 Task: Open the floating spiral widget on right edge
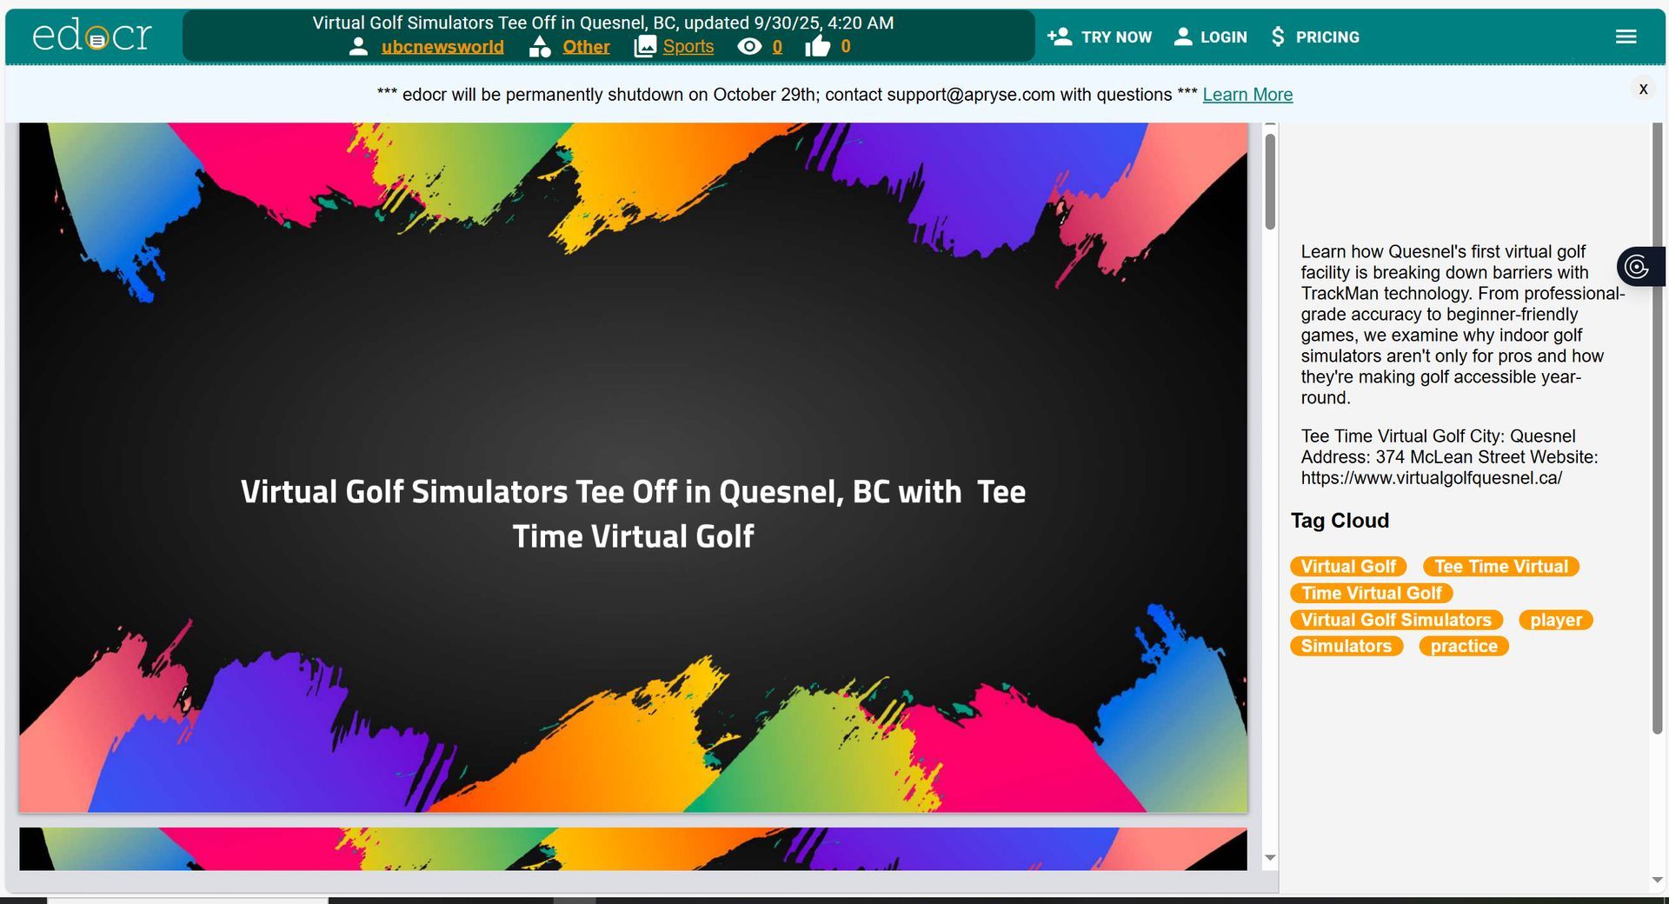pos(1639,267)
